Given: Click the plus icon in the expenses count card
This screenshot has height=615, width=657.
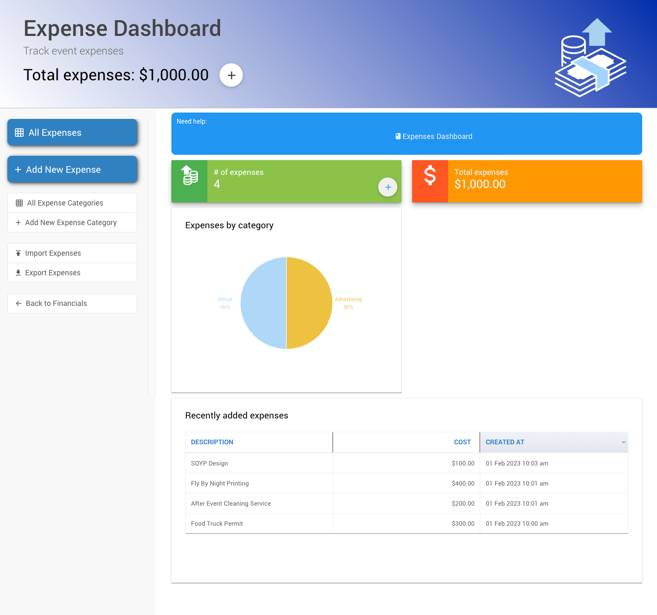Looking at the screenshot, I should click(388, 187).
